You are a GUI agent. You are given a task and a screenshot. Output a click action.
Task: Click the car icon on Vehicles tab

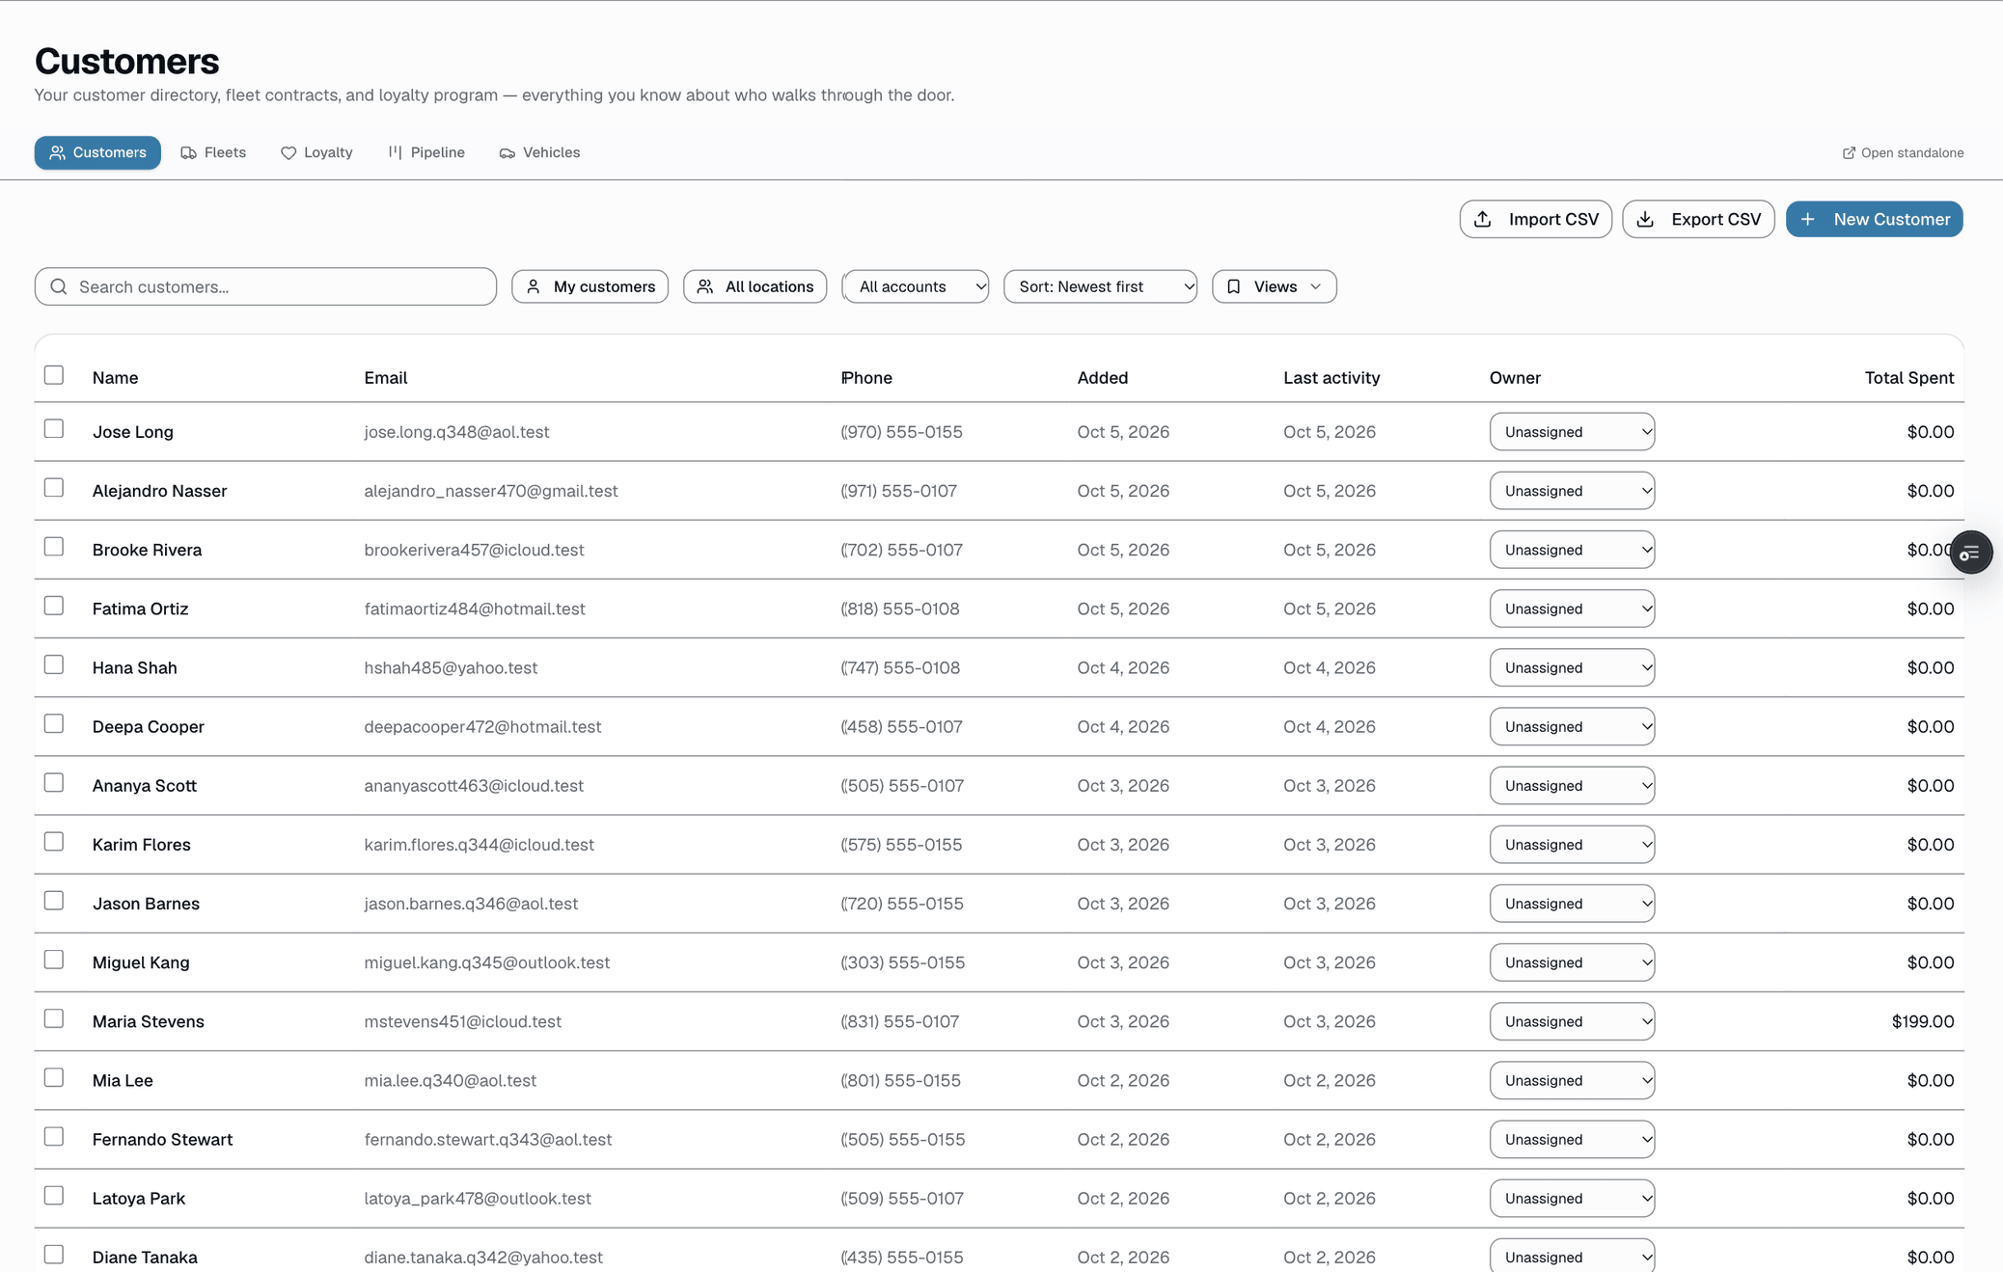click(x=507, y=153)
